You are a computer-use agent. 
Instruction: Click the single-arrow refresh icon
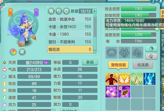[59, 11]
